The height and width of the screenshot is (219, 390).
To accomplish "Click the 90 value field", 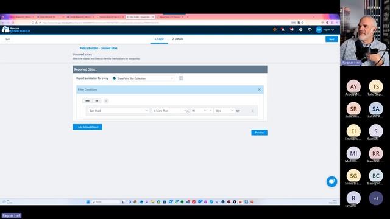I will pyautogui.click(x=197, y=111).
